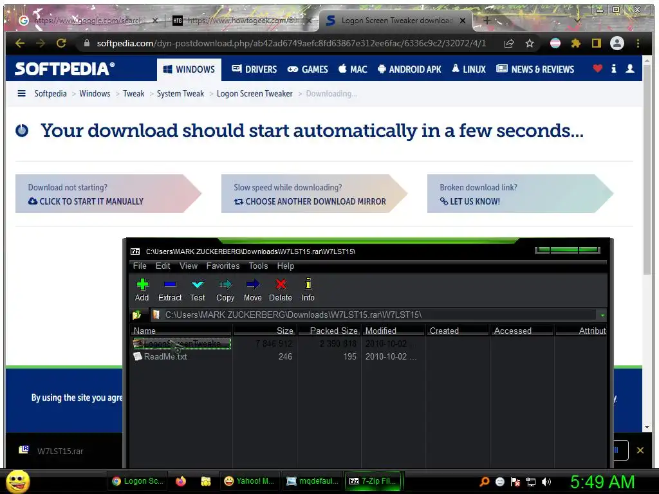Click the Chrome address bar
This screenshot has width=659, height=494.
pos(291,43)
